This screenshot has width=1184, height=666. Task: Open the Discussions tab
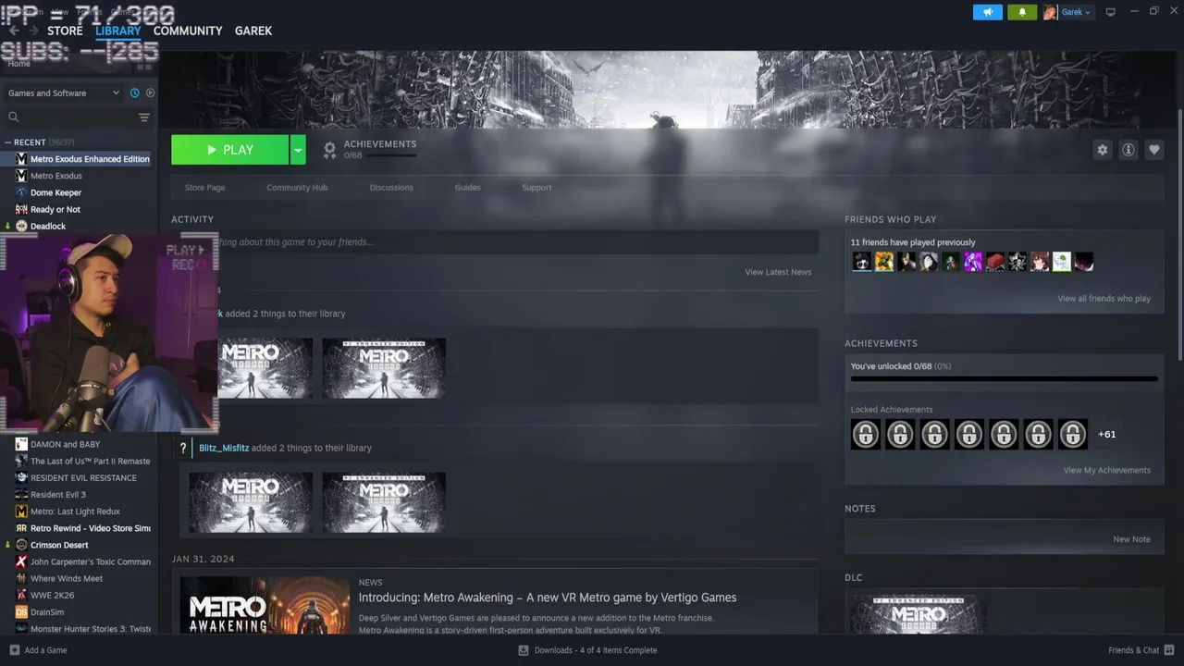[x=391, y=188]
